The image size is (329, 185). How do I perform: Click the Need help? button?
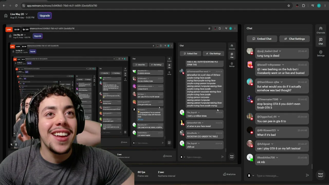pyautogui.click(x=321, y=175)
